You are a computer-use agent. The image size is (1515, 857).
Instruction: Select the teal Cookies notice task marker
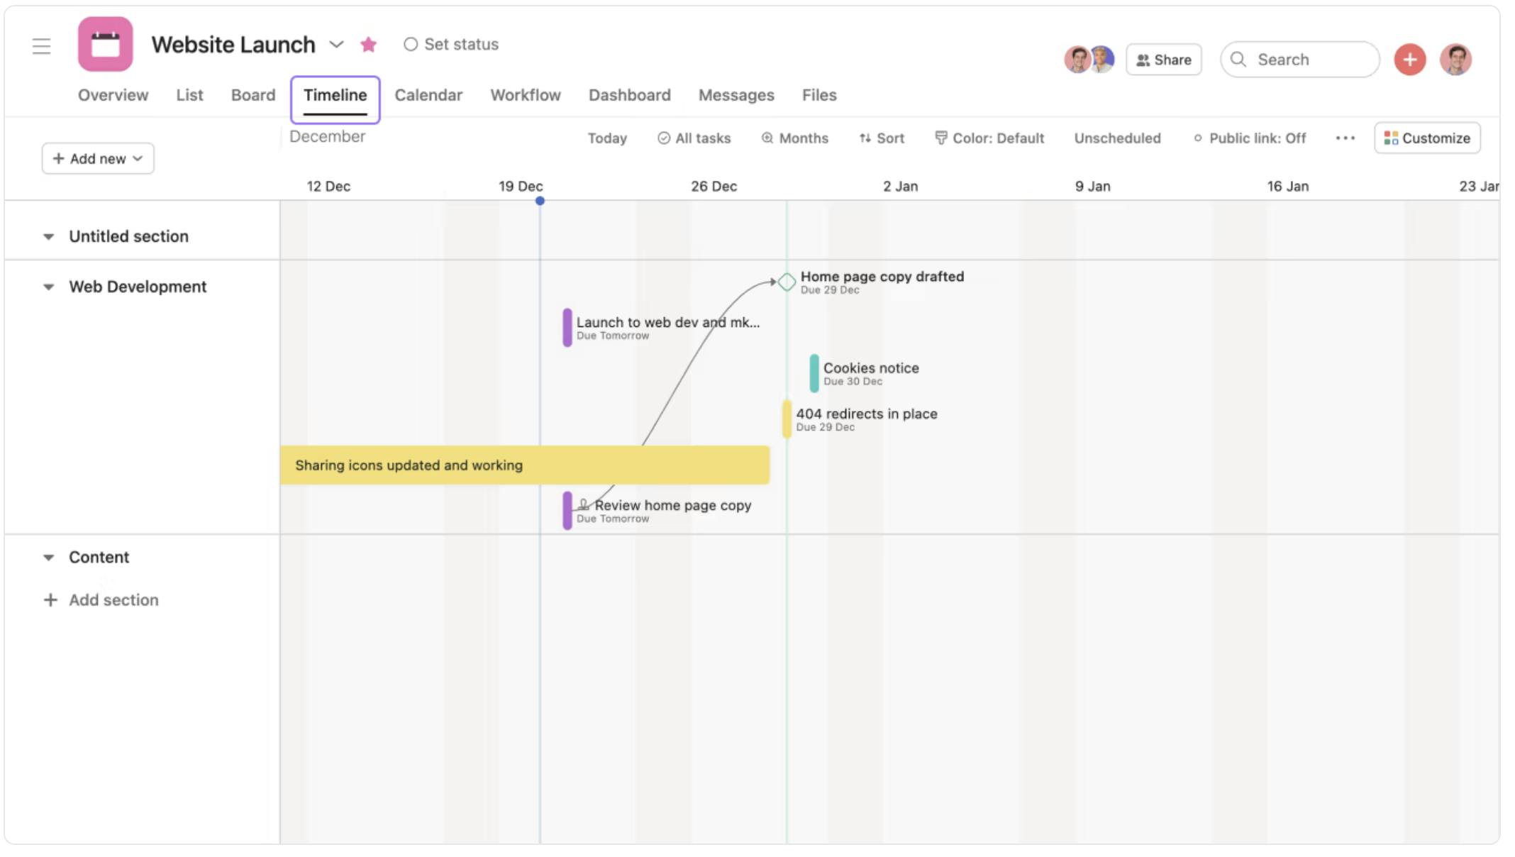814,373
